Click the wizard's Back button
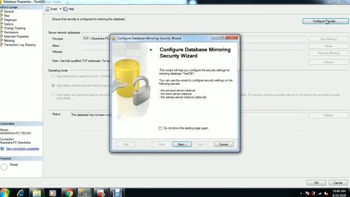The image size is (350, 197). [x=161, y=144]
